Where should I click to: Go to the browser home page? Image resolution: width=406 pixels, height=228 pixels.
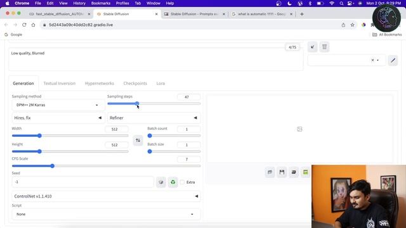[33, 25]
